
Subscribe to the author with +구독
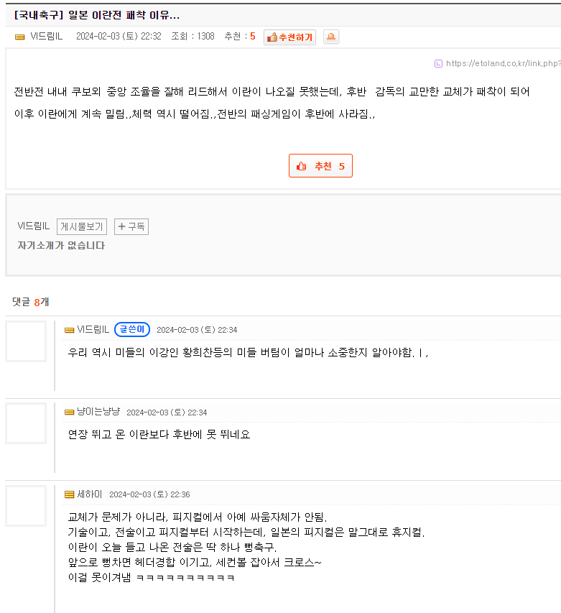pyautogui.click(x=131, y=227)
